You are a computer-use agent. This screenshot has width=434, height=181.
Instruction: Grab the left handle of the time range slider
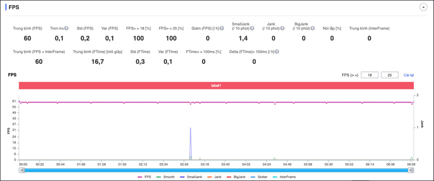coord(21,170)
